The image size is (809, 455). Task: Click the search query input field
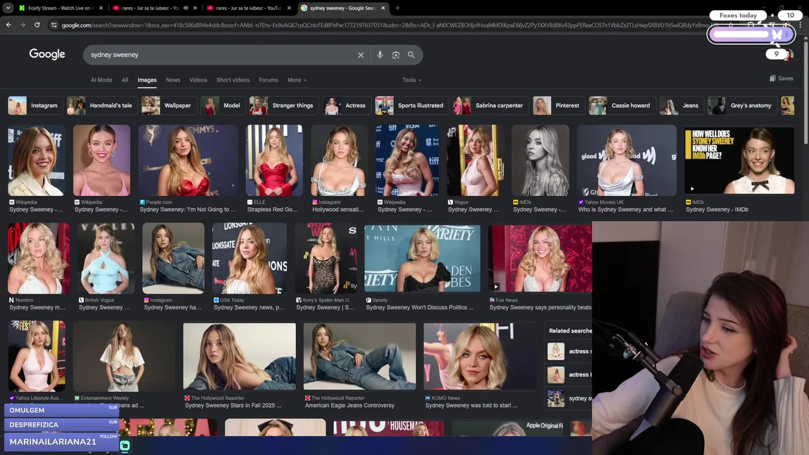click(221, 55)
